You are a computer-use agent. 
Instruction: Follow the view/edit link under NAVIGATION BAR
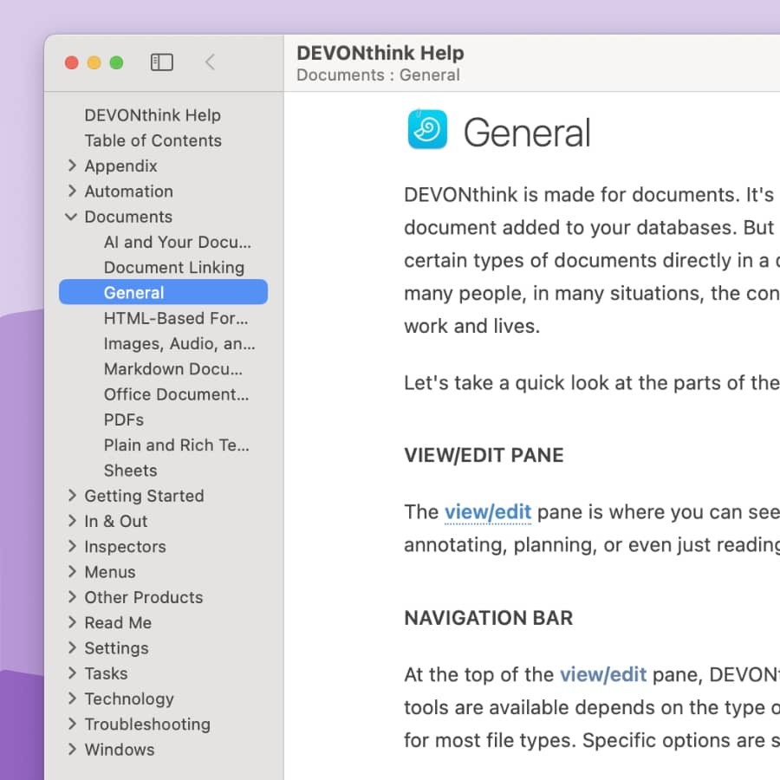pyautogui.click(x=603, y=674)
